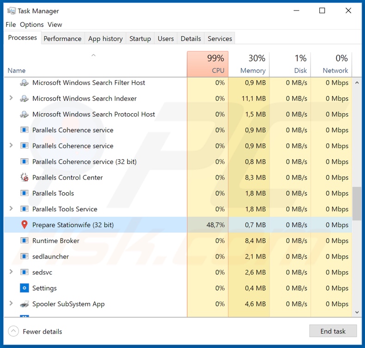Screen dimensions: 365x348
Task: Sort processes by the Disk column
Action: [x=290, y=64]
